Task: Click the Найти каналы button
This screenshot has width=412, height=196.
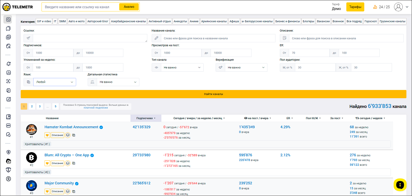Action: (x=214, y=94)
